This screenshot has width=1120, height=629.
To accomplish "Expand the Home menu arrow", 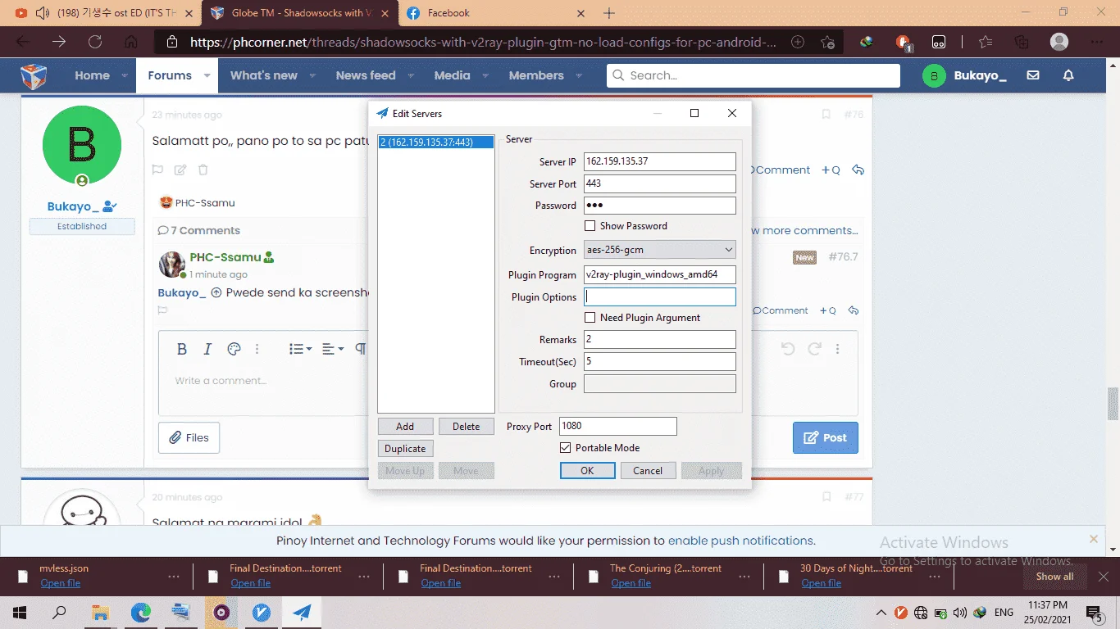I will 125,75.
